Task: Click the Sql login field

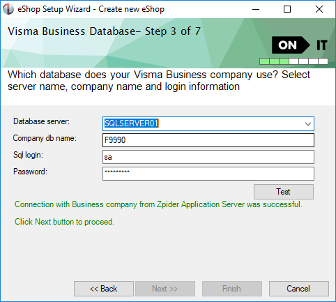Action: click(x=208, y=157)
